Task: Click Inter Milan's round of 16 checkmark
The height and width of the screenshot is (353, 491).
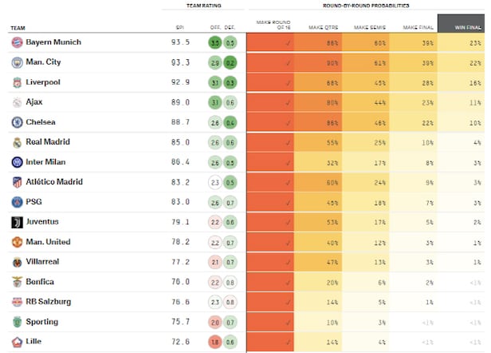Action: point(287,162)
